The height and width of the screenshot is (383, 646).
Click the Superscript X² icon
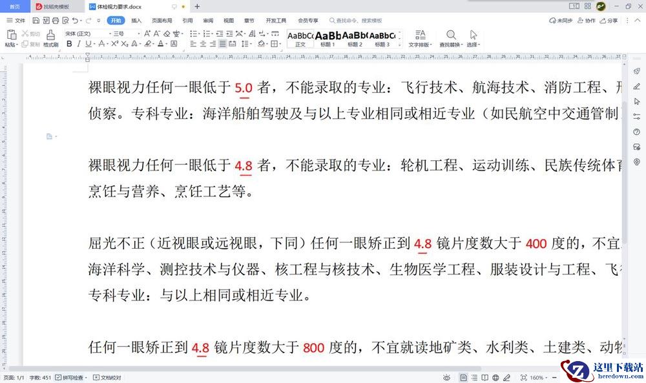tap(114, 44)
